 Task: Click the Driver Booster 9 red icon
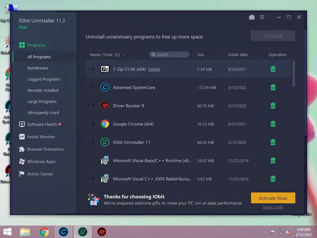pos(105,105)
